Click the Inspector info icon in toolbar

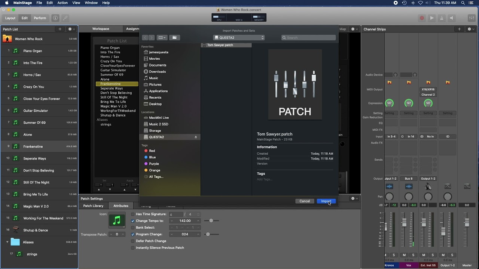[x=55, y=18]
